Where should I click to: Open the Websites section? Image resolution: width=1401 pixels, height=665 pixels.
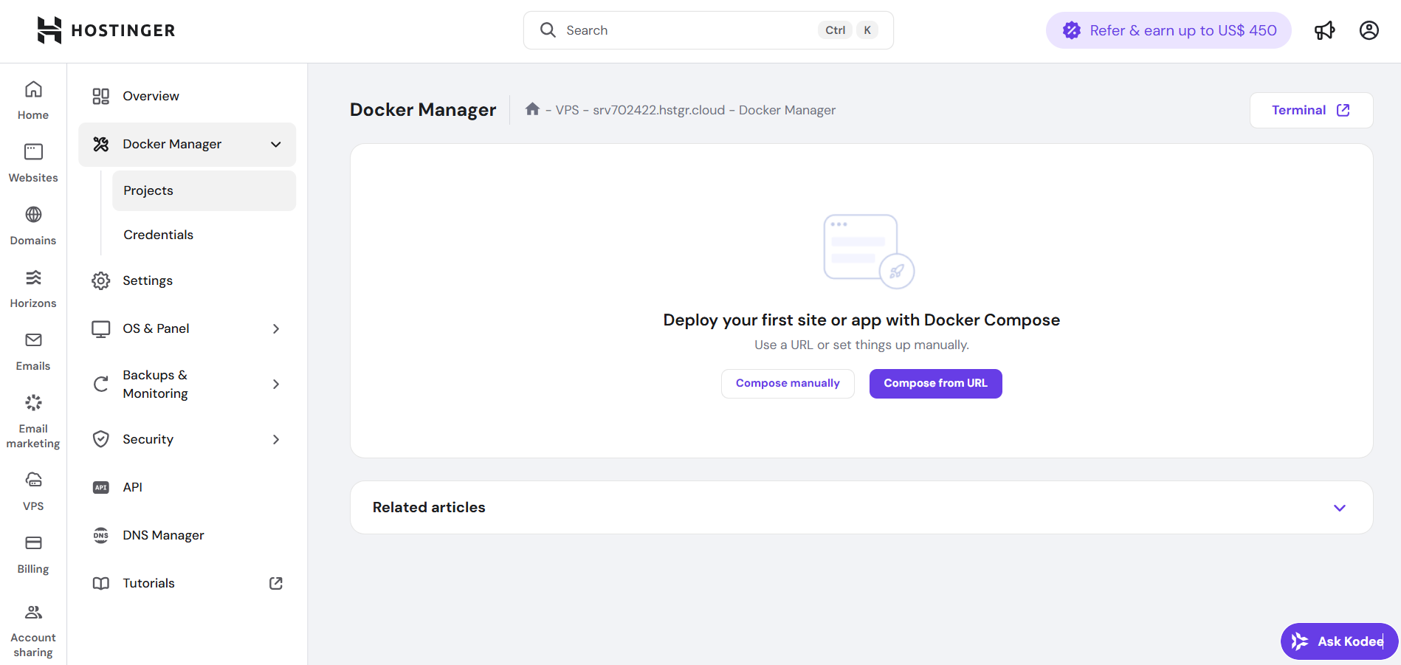32,162
